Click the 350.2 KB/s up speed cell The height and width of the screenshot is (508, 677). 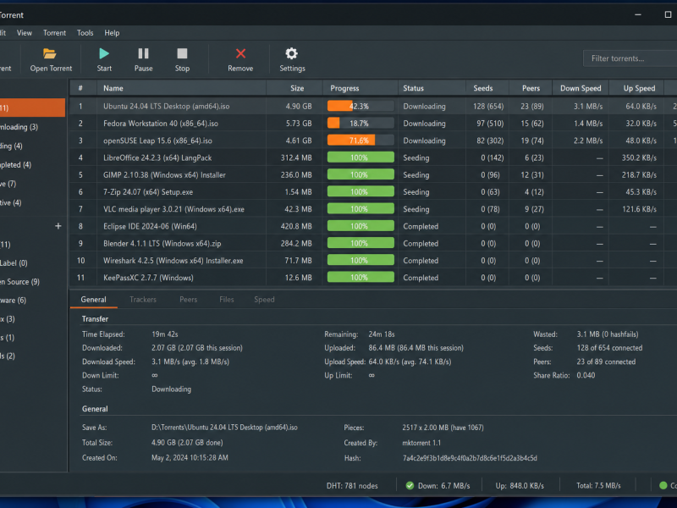[x=639, y=157]
